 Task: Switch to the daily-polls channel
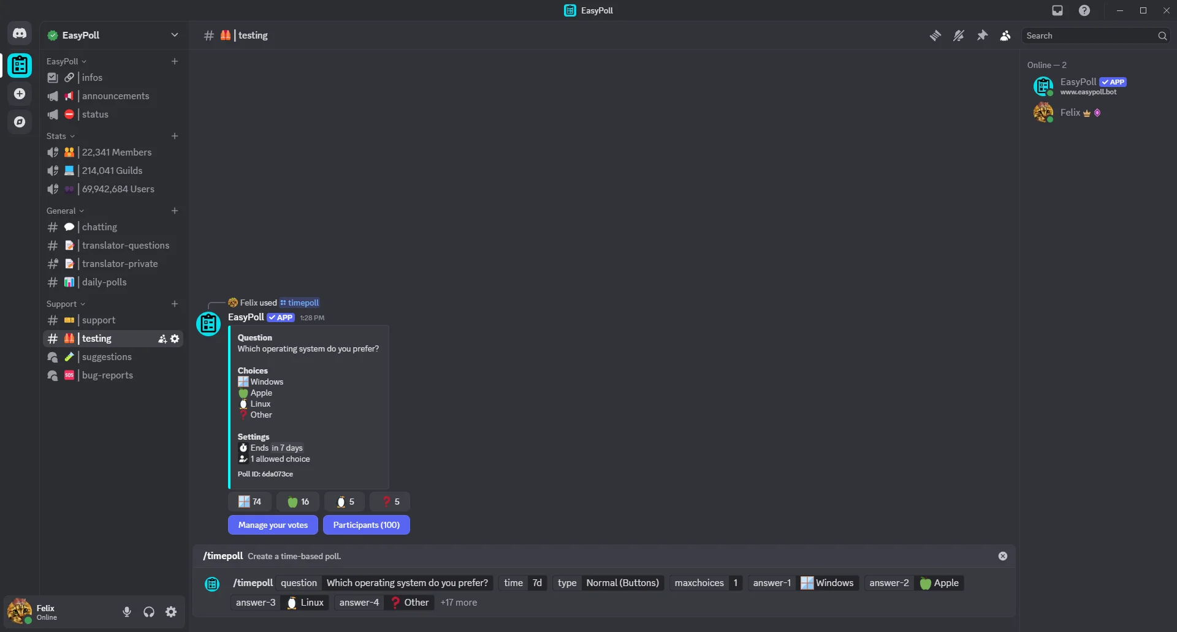click(x=105, y=282)
